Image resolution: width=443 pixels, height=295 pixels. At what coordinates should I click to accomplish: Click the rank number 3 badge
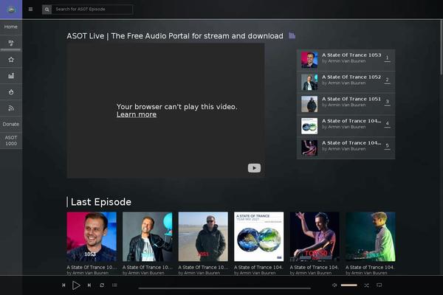[388, 102]
